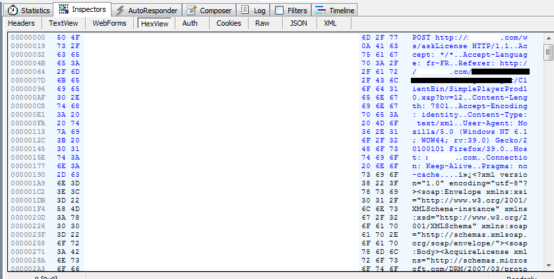Click hex bytes 58 4D

(68, 208)
